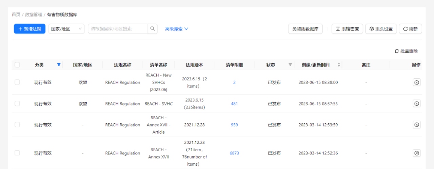Image resolution: width=434 pixels, height=169 pixels.
Task: Delete the REACH - New SVHCs row
Action: (x=417, y=82)
